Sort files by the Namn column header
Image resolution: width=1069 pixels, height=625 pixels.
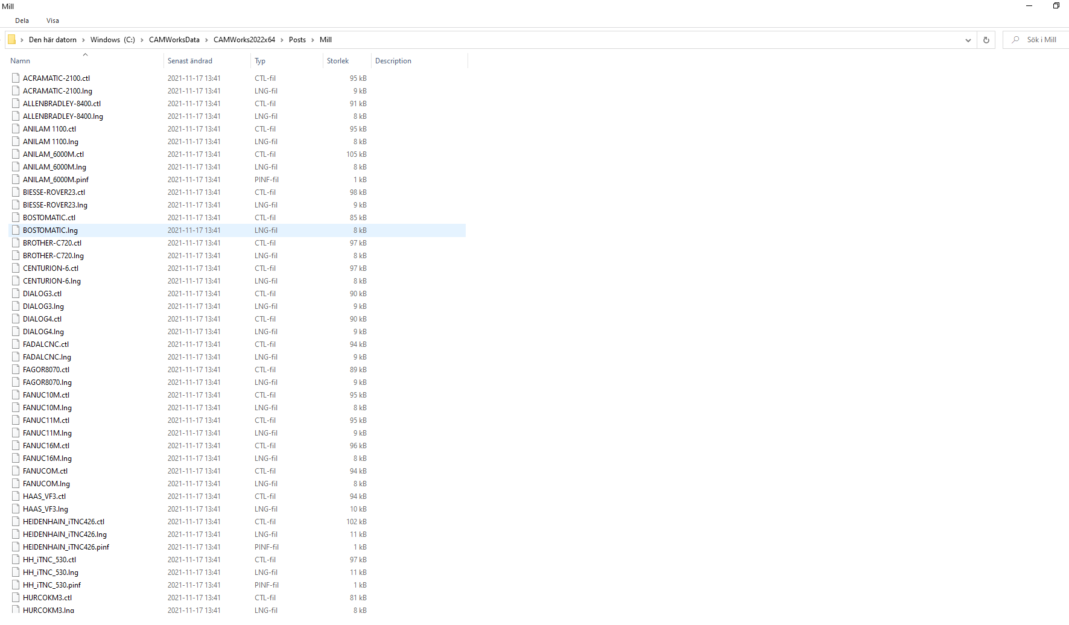[21, 61]
